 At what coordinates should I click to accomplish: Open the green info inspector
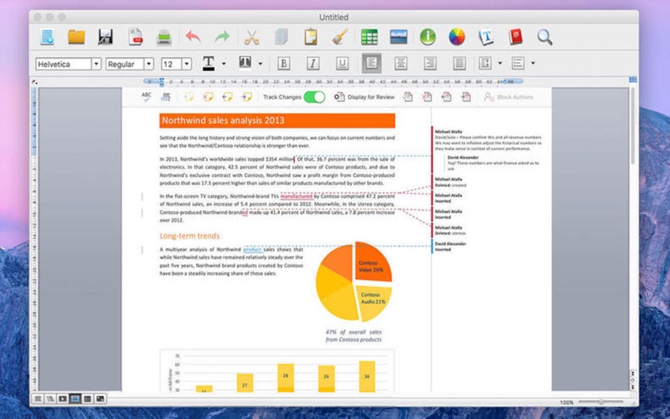[428, 37]
